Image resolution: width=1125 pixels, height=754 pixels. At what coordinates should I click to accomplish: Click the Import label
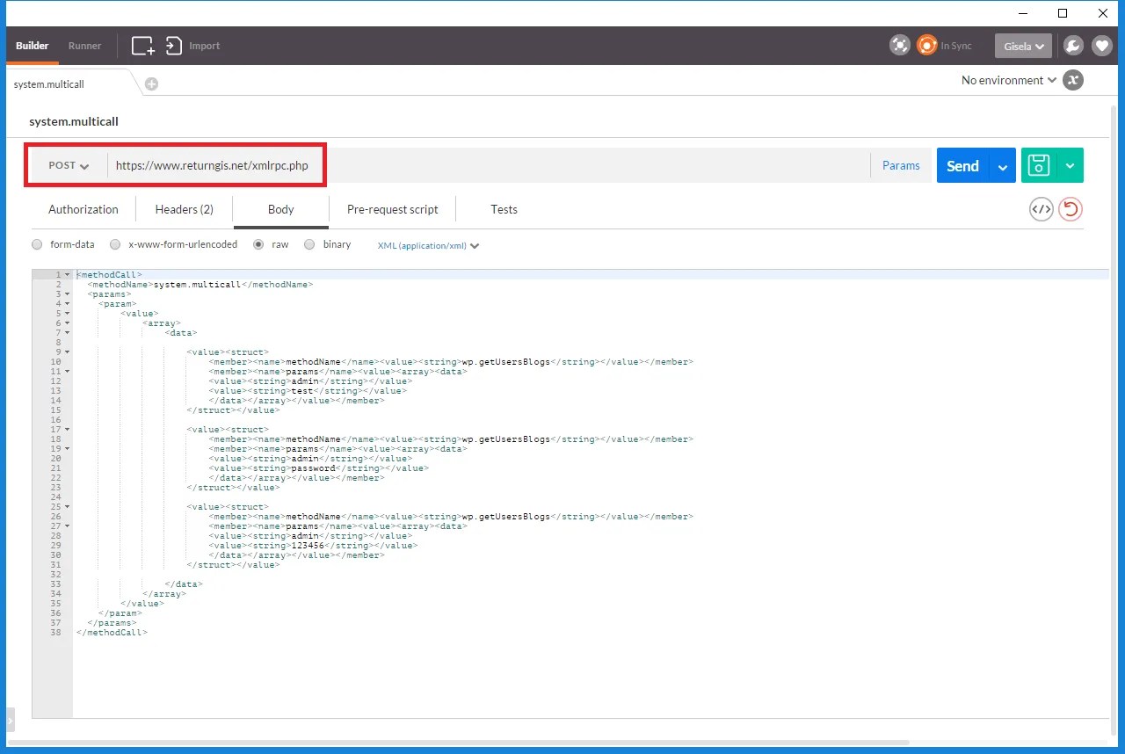[205, 46]
